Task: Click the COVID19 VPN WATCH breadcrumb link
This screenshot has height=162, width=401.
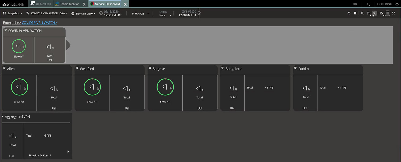Action: [39, 23]
